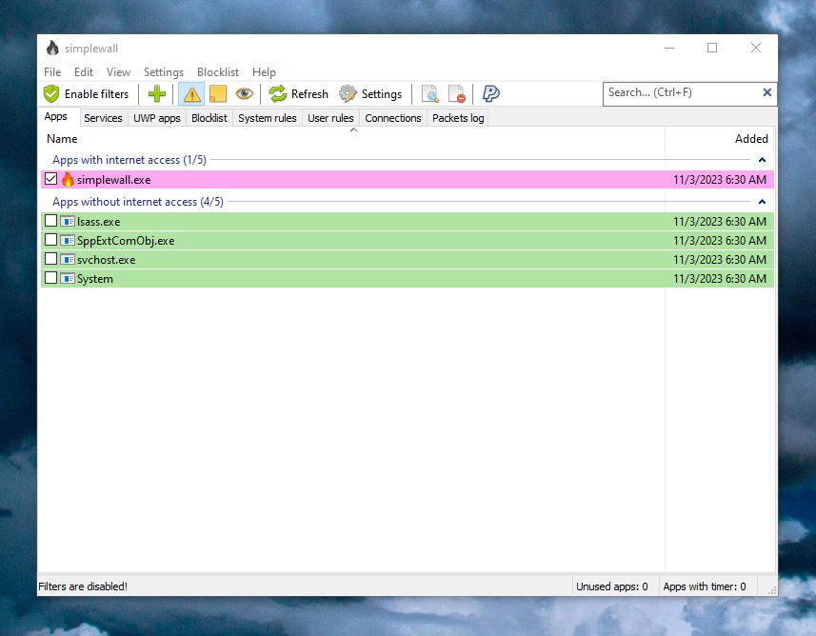Select the SppExtComObj.exe row name
The width and height of the screenshot is (816, 636).
click(126, 241)
